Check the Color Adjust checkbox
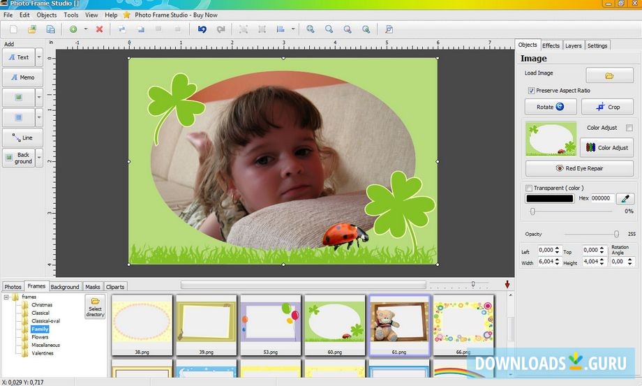This screenshot has height=386, width=642. 629,128
